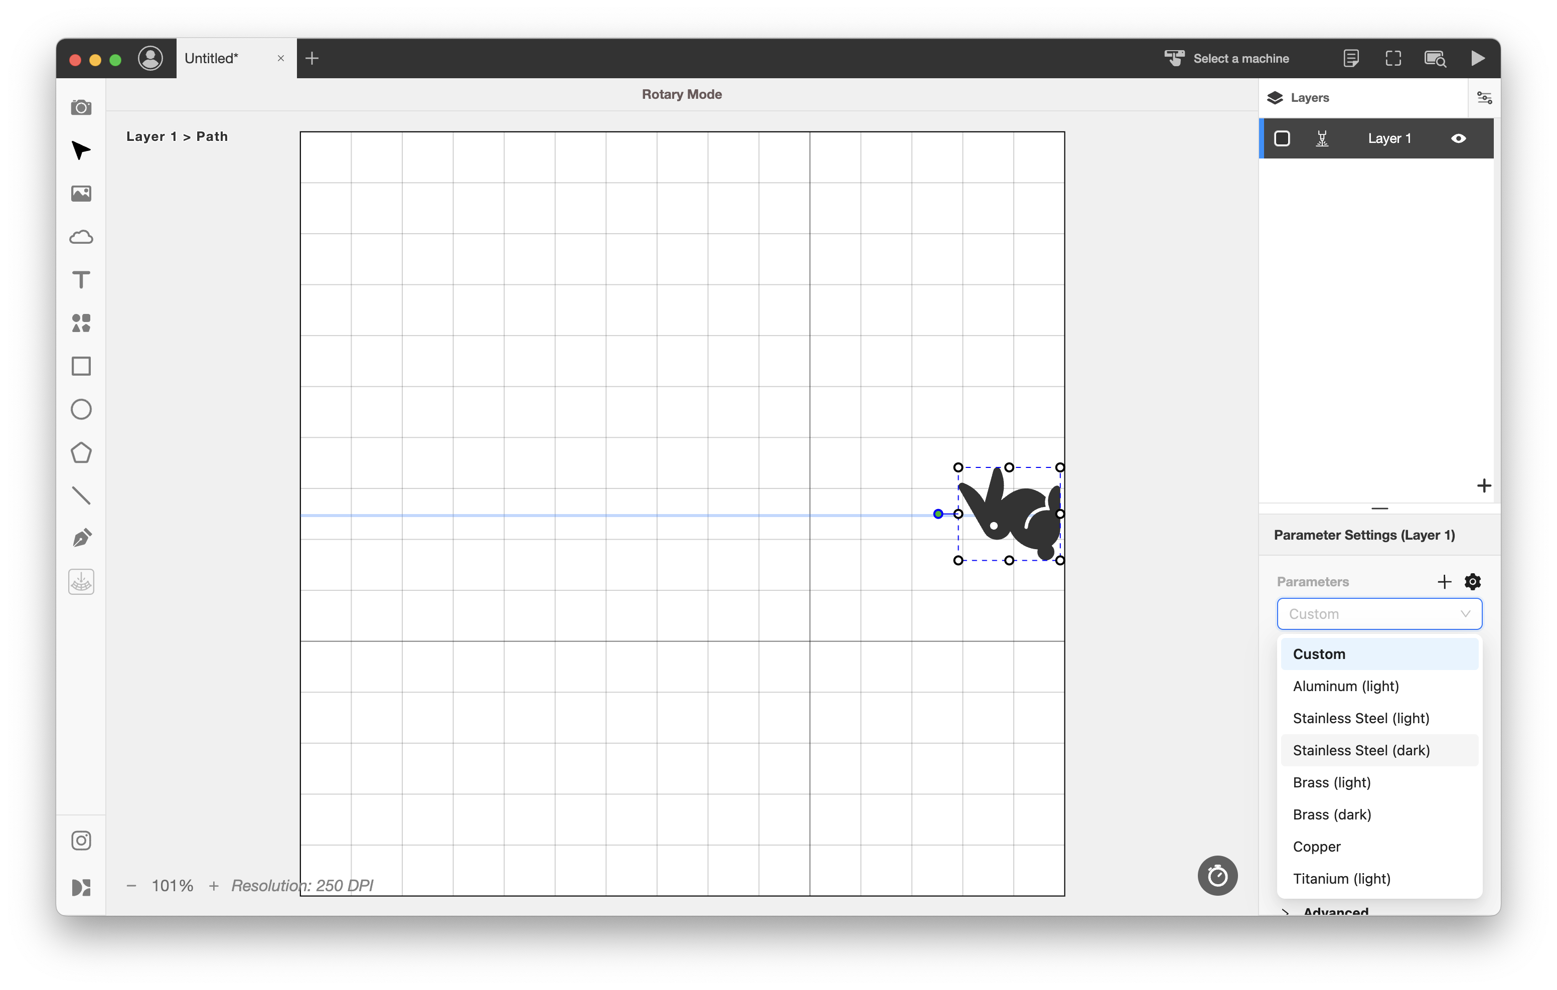The width and height of the screenshot is (1557, 990).
Task: Click the frame preview icon
Action: [x=1393, y=58]
